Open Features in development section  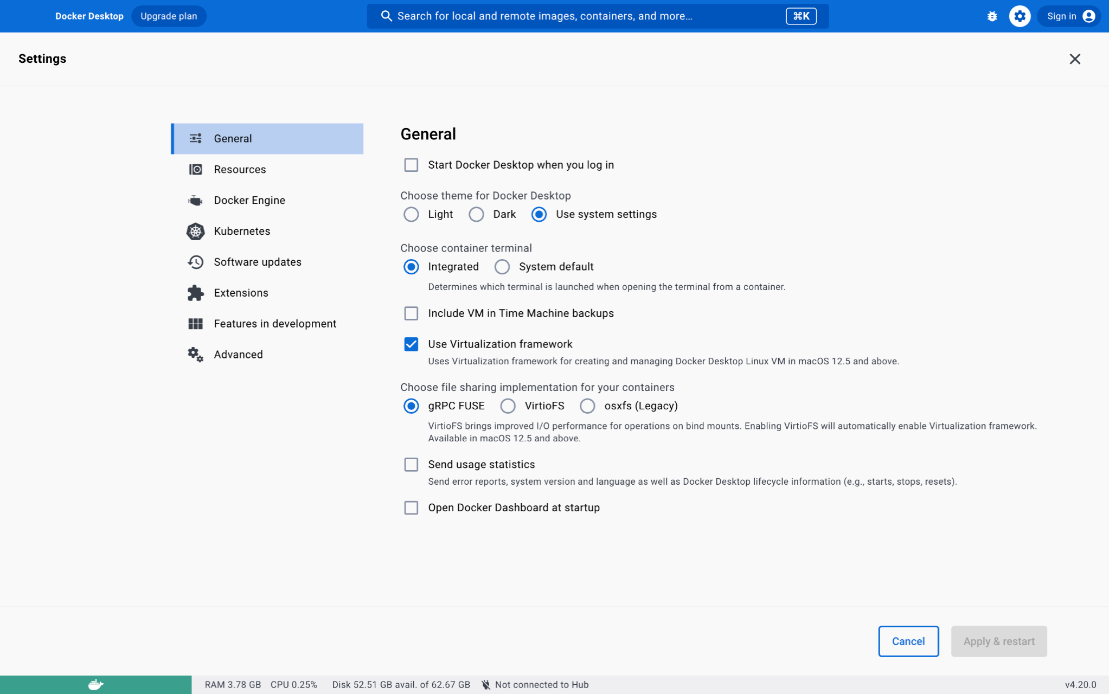(274, 324)
